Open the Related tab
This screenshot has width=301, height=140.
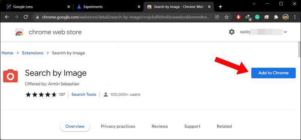224,127
